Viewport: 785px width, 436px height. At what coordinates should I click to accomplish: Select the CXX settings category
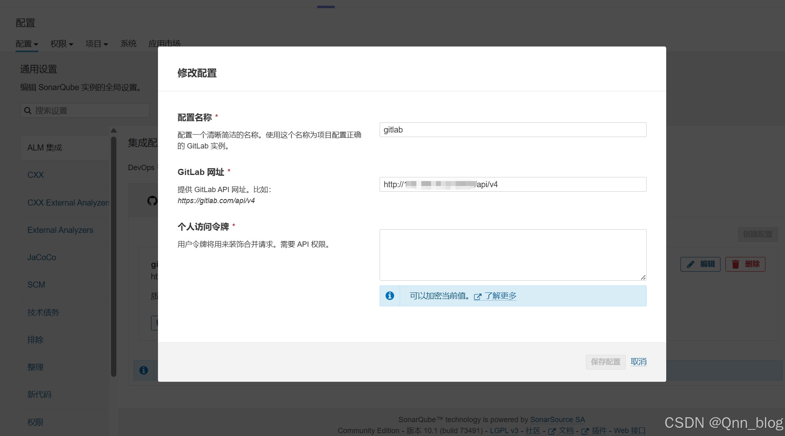pos(65,175)
